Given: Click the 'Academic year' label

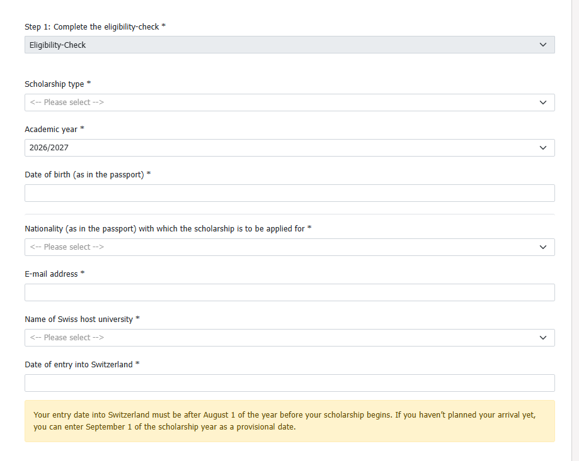Looking at the screenshot, I should click(54, 130).
